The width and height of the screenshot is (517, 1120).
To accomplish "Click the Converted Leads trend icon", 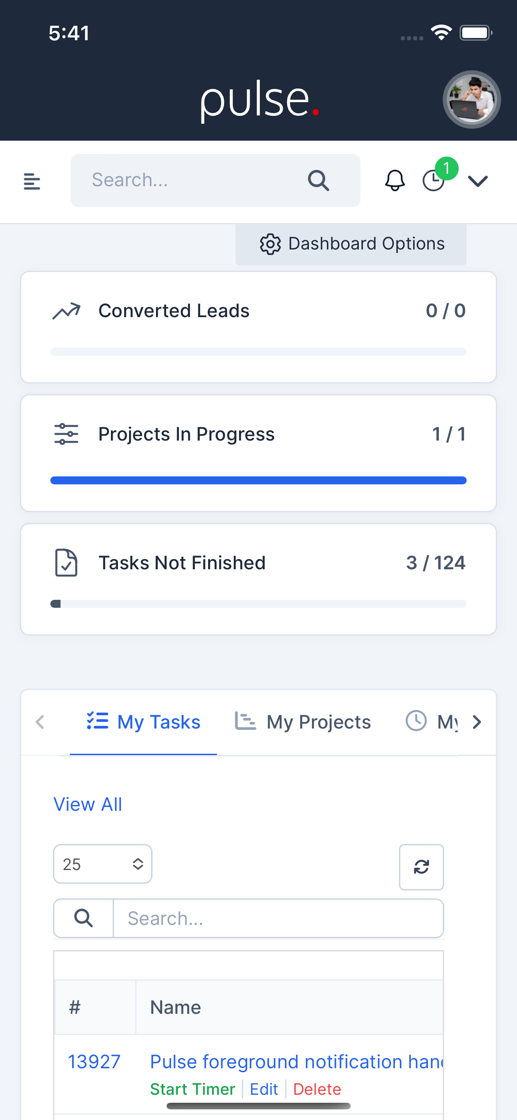I will click(67, 311).
